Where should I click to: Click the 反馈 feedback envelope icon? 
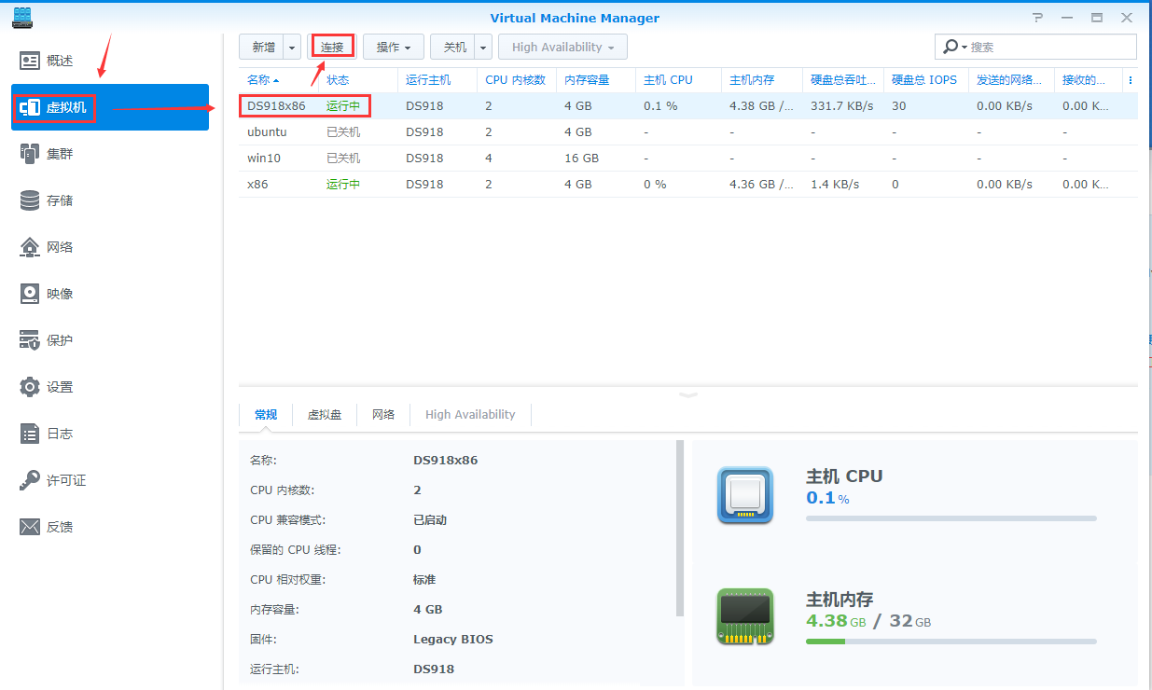pos(30,527)
